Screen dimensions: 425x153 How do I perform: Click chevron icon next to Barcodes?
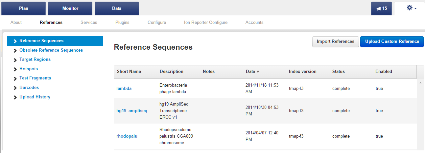15,88
